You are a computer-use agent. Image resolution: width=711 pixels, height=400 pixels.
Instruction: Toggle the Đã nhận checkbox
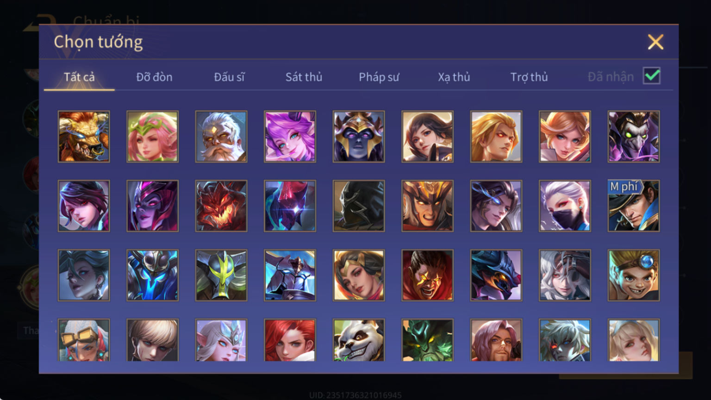point(652,76)
